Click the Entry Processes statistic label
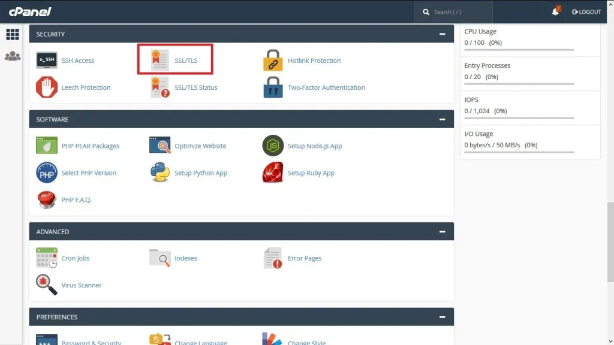Viewport: 614px width, 345px height. click(487, 65)
